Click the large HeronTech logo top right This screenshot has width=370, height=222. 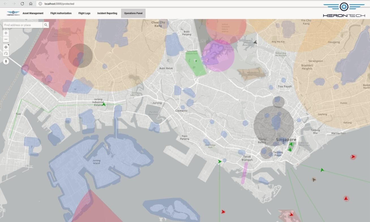(344, 10)
